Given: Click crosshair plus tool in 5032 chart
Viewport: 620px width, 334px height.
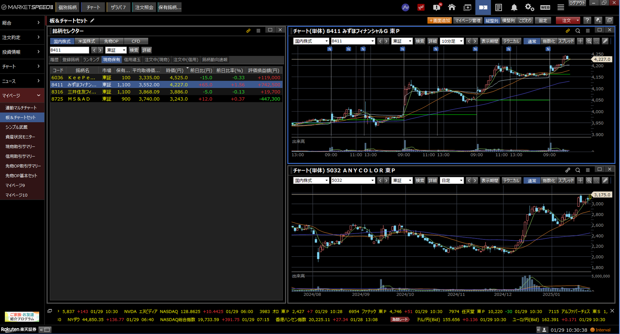Looking at the screenshot, I should point(580,180).
